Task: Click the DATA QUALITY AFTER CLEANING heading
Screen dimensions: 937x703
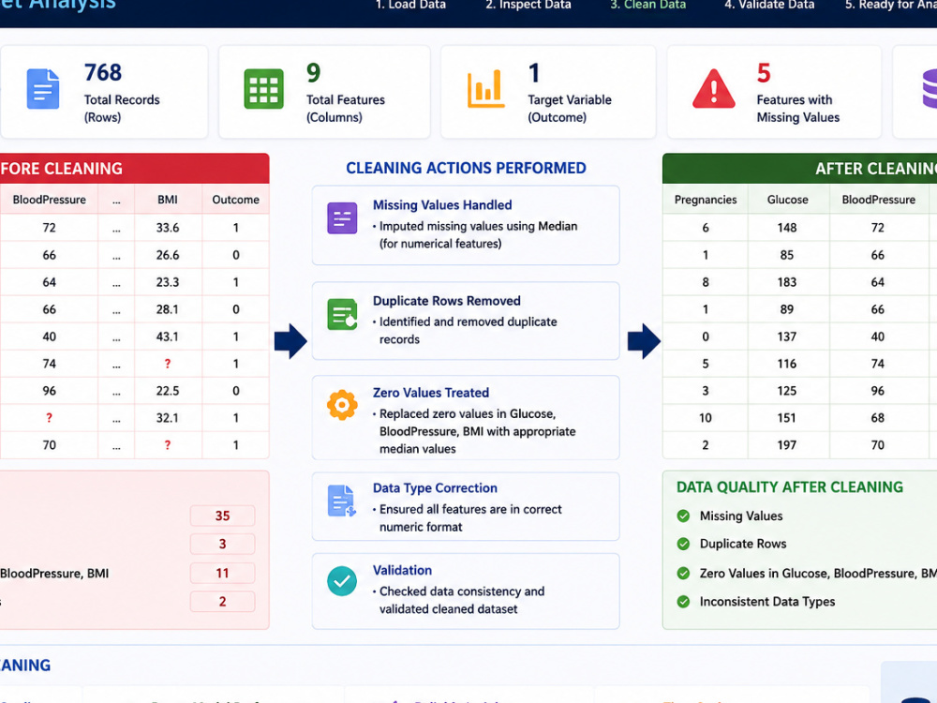Action: tap(789, 487)
